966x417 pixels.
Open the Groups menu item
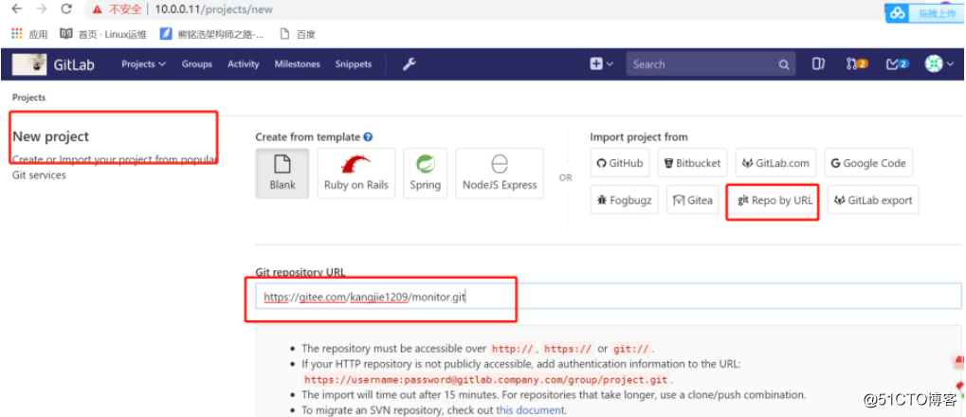click(x=196, y=64)
